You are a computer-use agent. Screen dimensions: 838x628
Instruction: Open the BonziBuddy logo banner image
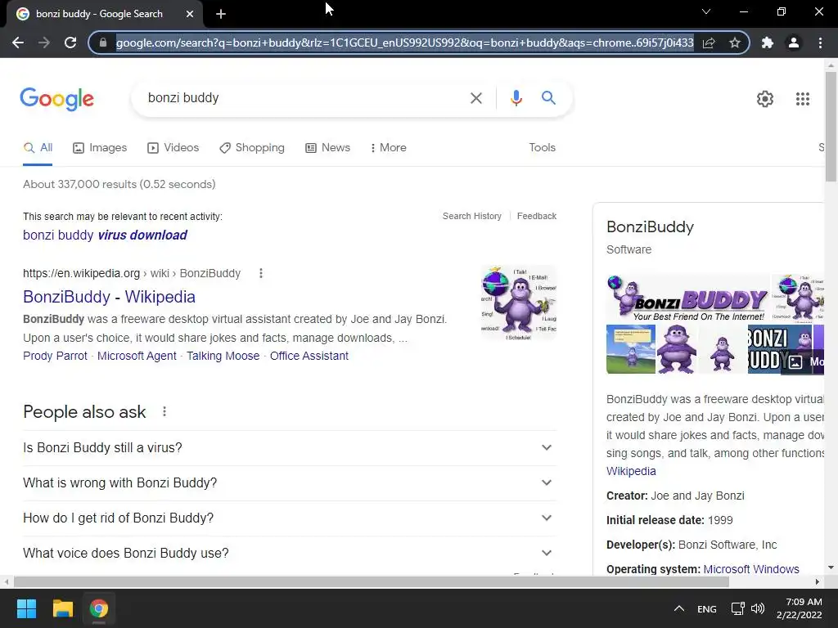[687, 298]
